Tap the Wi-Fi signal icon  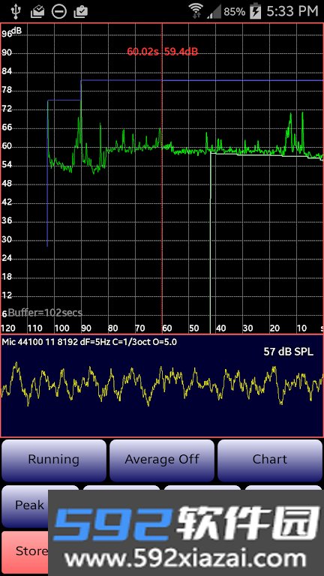tap(196, 10)
